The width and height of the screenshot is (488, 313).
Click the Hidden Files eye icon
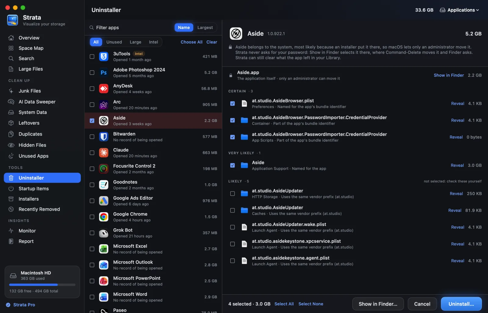tap(11, 145)
